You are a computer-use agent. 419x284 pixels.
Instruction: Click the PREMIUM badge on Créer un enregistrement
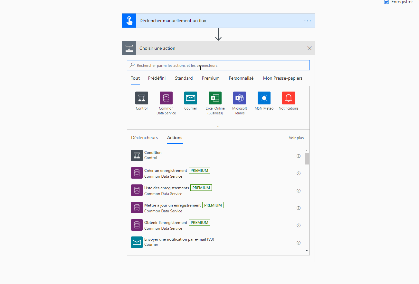tap(199, 170)
